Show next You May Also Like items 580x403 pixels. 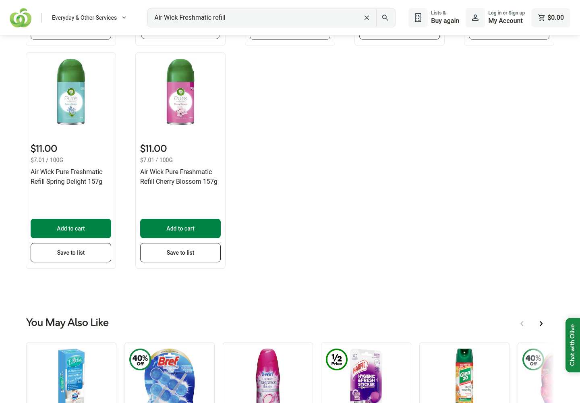coord(541,324)
